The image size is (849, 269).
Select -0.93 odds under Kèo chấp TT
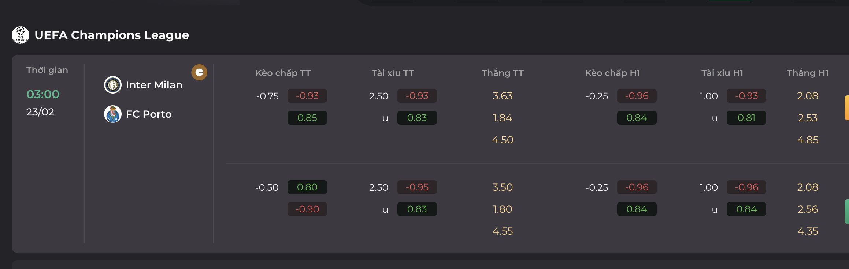pyautogui.click(x=307, y=96)
